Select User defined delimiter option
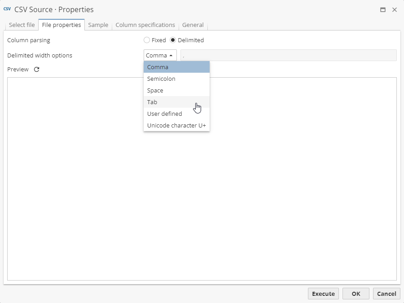404x303 pixels. click(176, 114)
